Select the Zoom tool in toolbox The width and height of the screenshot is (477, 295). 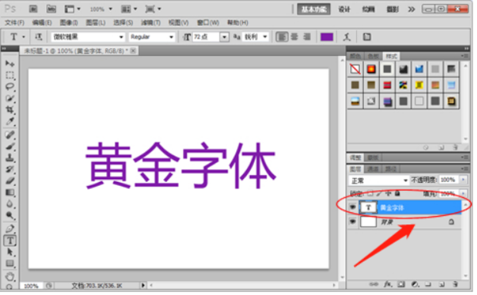click(x=10, y=216)
